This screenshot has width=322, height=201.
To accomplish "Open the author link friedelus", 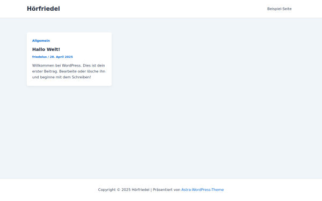I will (x=39, y=57).
